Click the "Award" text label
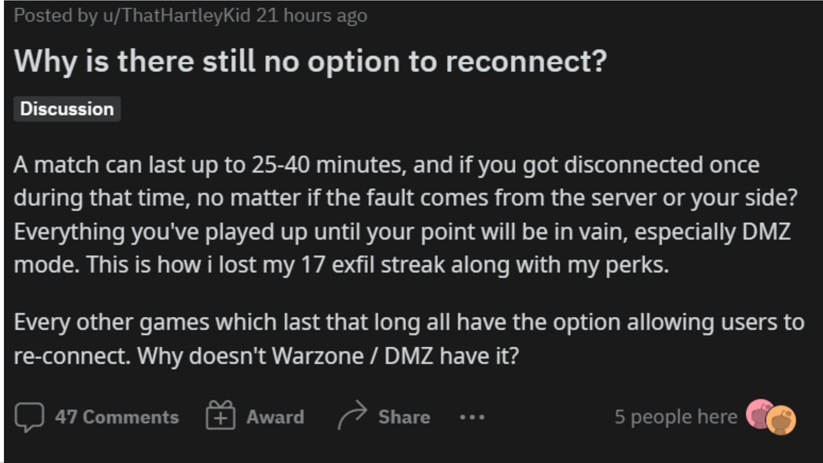 [x=275, y=417]
